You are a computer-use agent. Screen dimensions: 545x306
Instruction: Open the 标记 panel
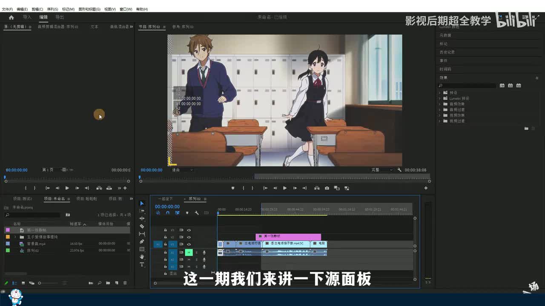pos(444,44)
